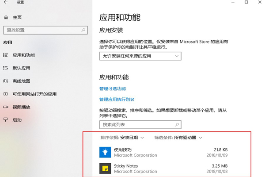This screenshot has width=265, height=177.
Task: Click the 视频播放 video icon
Action: [x=6, y=107]
